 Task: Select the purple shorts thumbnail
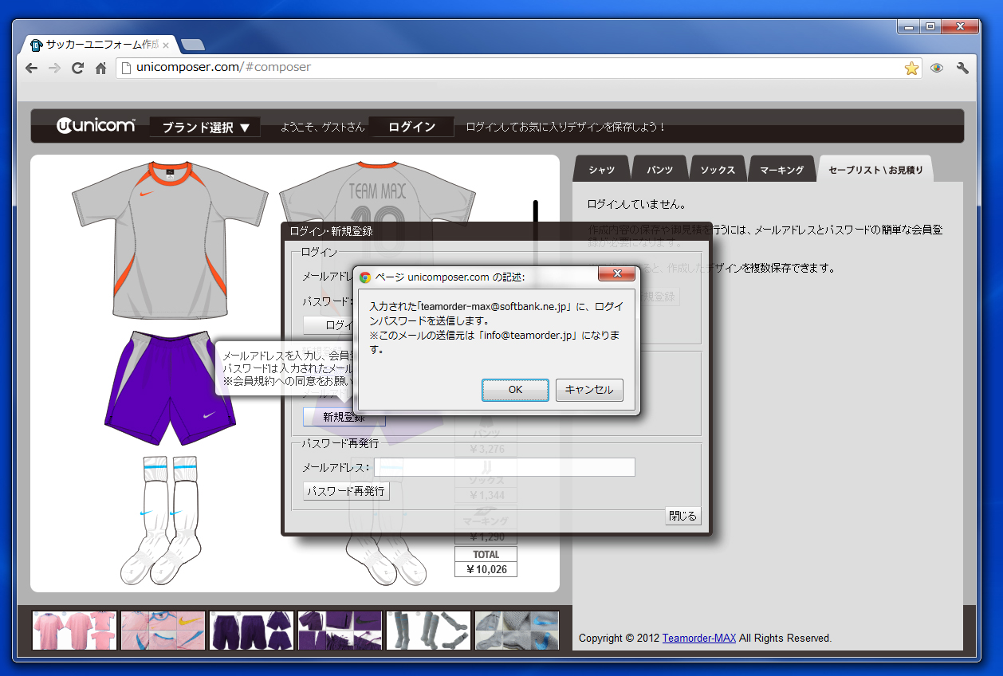252,631
